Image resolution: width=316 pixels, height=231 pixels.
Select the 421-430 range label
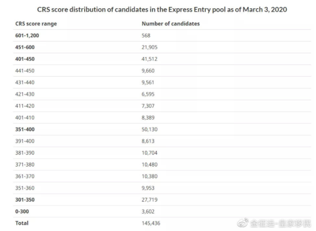click(25, 94)
